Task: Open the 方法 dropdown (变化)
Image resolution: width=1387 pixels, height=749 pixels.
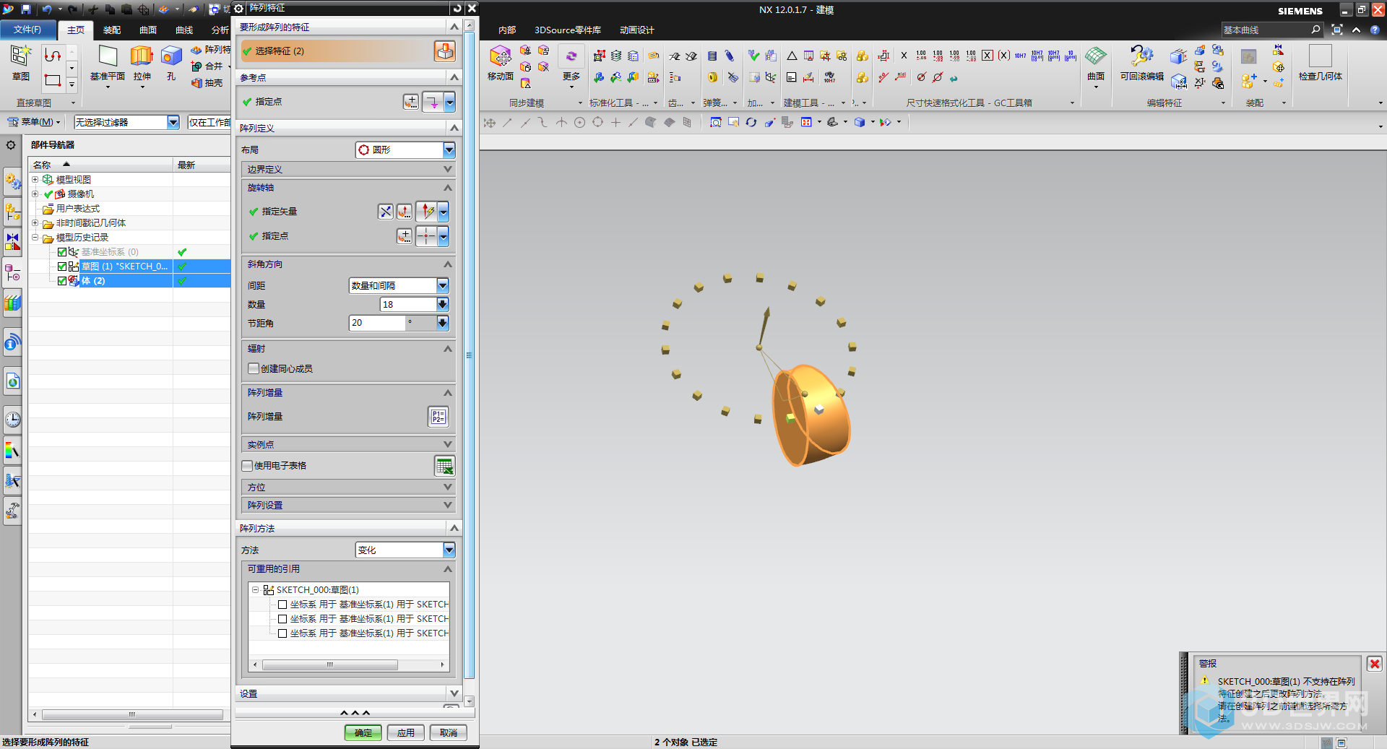Action: click(449, 550)
